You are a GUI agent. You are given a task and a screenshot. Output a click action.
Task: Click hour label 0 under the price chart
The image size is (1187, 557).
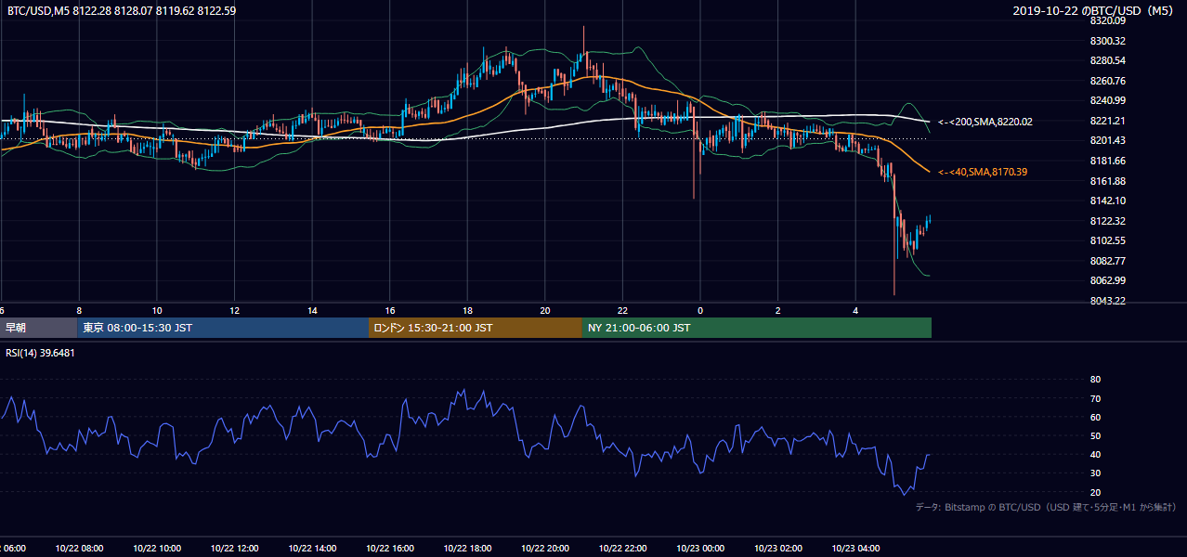pos(699,310)
